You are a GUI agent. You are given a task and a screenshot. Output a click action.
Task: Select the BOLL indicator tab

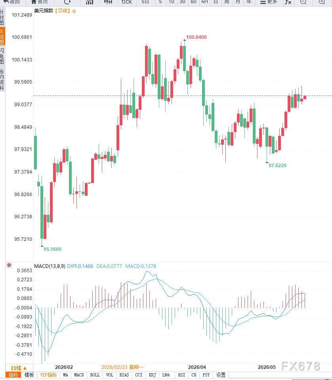pyautogui.click(x=95, y=375)
